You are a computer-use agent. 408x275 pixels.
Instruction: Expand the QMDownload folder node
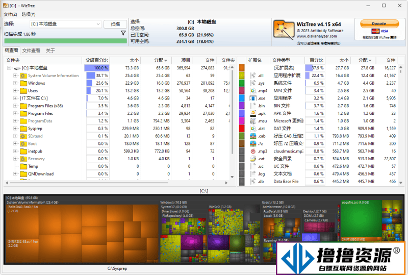pos(15,173)
